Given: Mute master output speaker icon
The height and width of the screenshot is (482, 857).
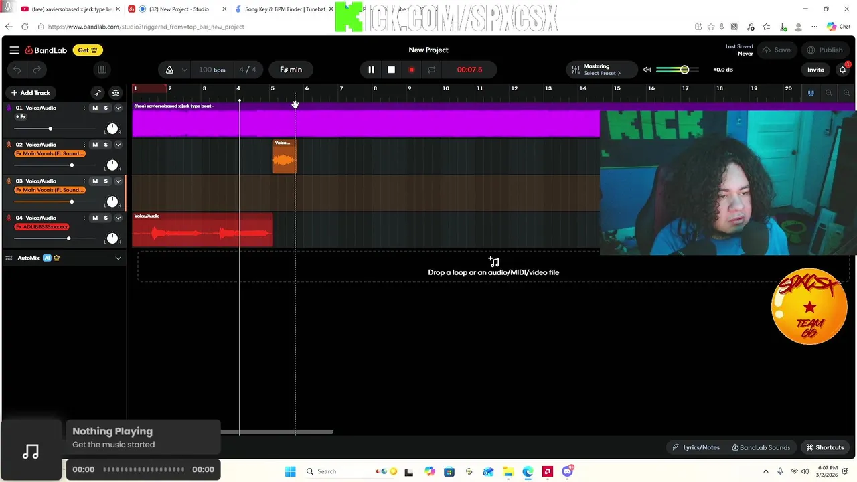Looking at the screenshot, I should click(x=647, y=70).
